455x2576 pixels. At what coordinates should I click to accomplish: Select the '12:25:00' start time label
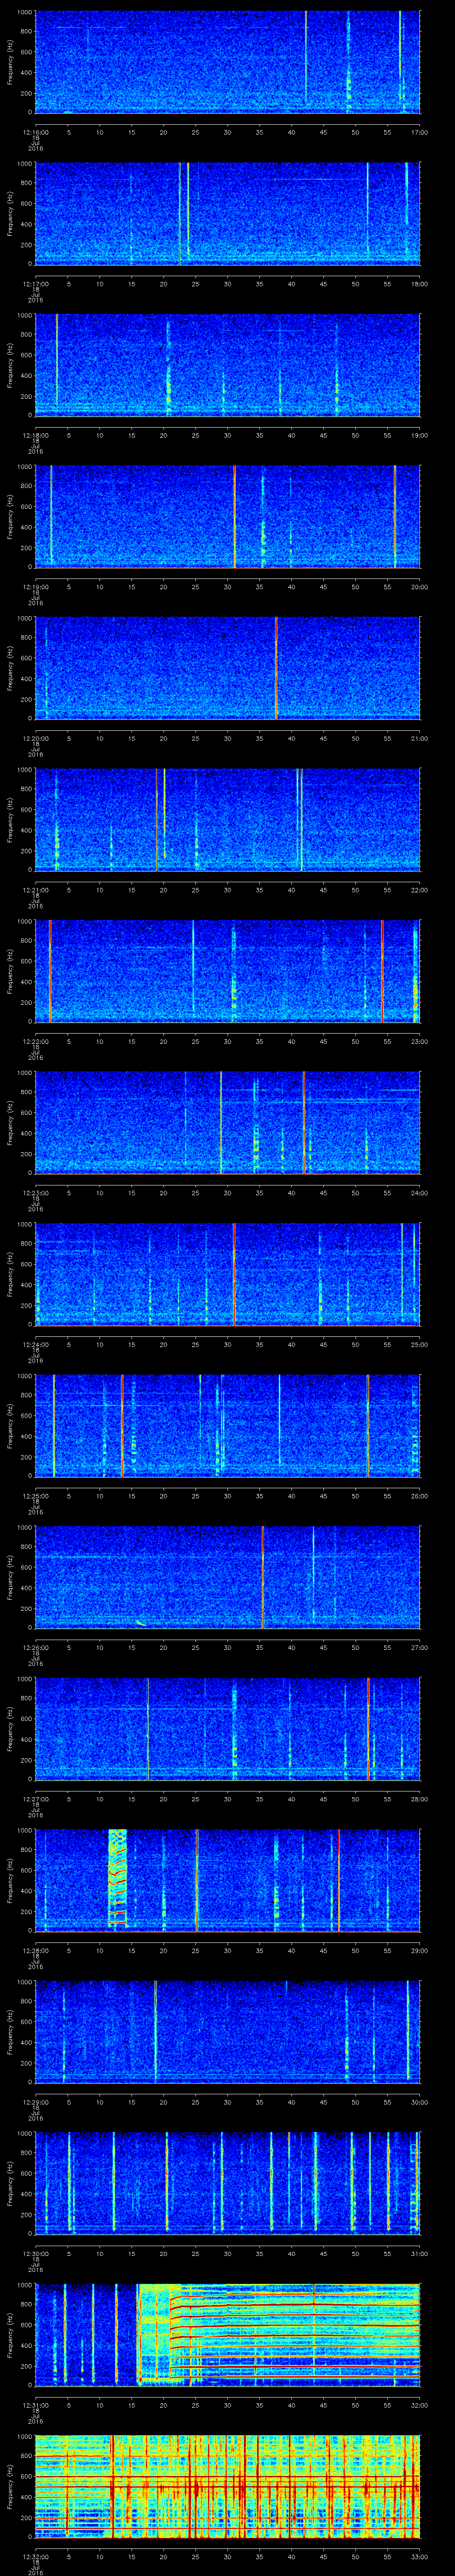click(x=35, y=1495)
